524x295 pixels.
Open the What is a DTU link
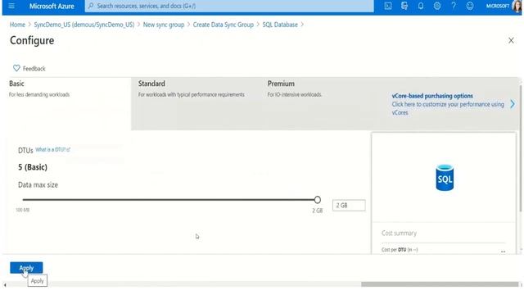point(52,149)
